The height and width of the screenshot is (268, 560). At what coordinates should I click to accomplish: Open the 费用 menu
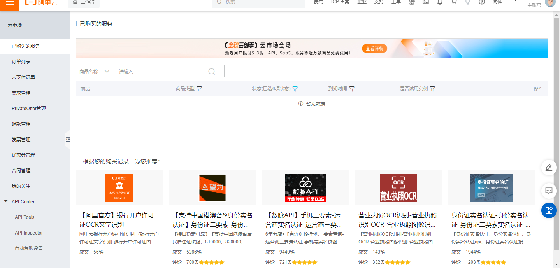click(319, 2)
